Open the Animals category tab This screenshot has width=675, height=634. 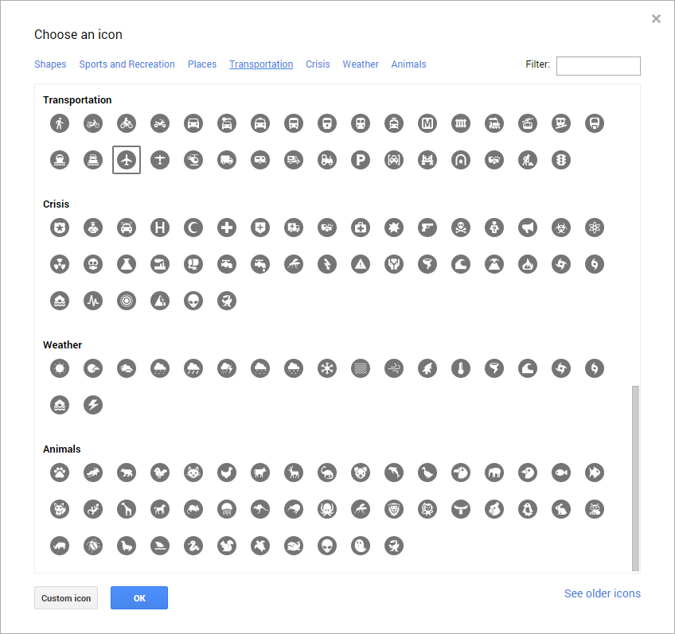[408, 64]
